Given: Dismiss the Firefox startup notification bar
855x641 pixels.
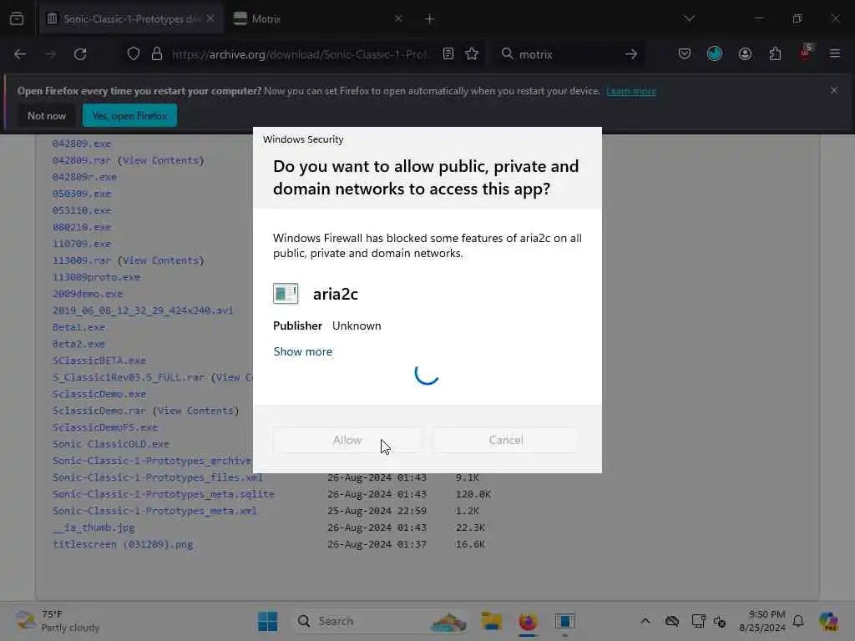Looking at the screenshot, I should tap(834, 90).
